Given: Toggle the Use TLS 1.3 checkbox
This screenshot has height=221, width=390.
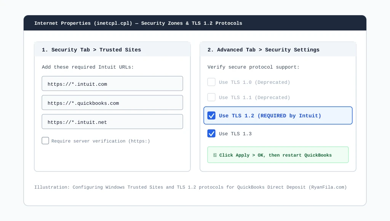Looking at the screenshot, I should tap(211, 133).
